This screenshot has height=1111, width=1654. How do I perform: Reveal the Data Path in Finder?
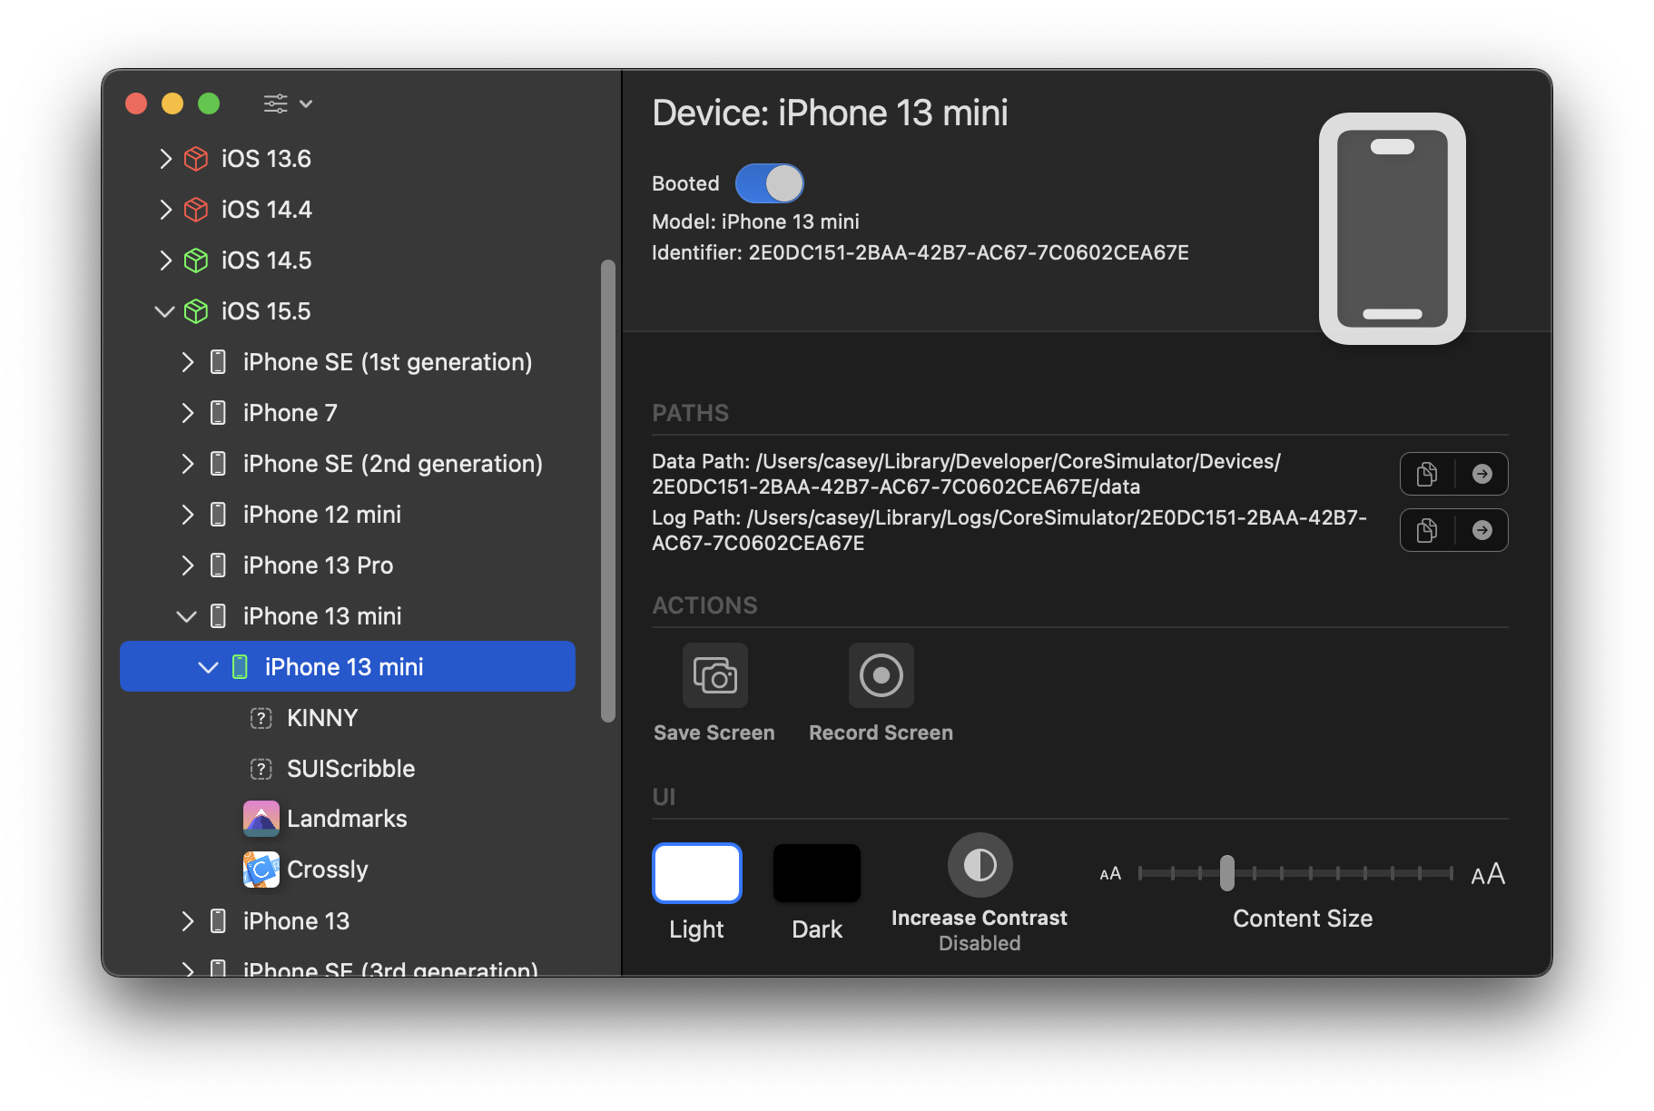pyautogui.click(x=1482, y=474)
